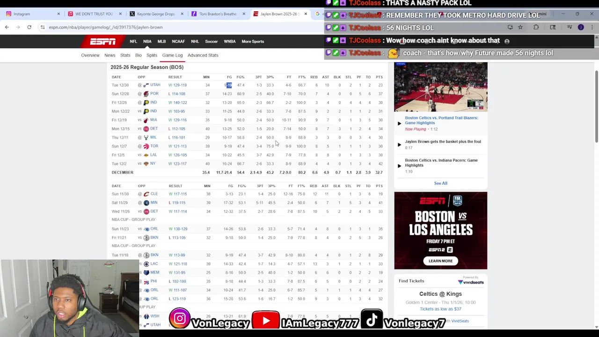Click the highlighted 9-19 FG value for 12/30
The image size is (599, 337).
228,85
